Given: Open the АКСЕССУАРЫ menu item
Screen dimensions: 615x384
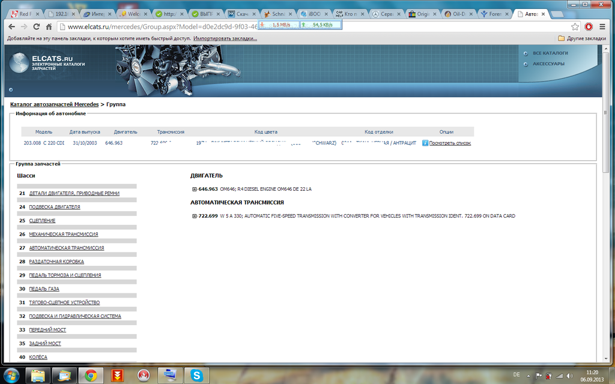Looking at the screenshot, I should (x=548, y=64).
